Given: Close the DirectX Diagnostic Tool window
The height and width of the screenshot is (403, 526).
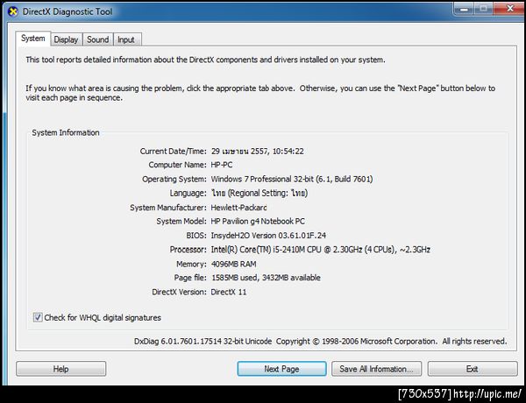Looking at the screenshot, I should click(510, 9).
